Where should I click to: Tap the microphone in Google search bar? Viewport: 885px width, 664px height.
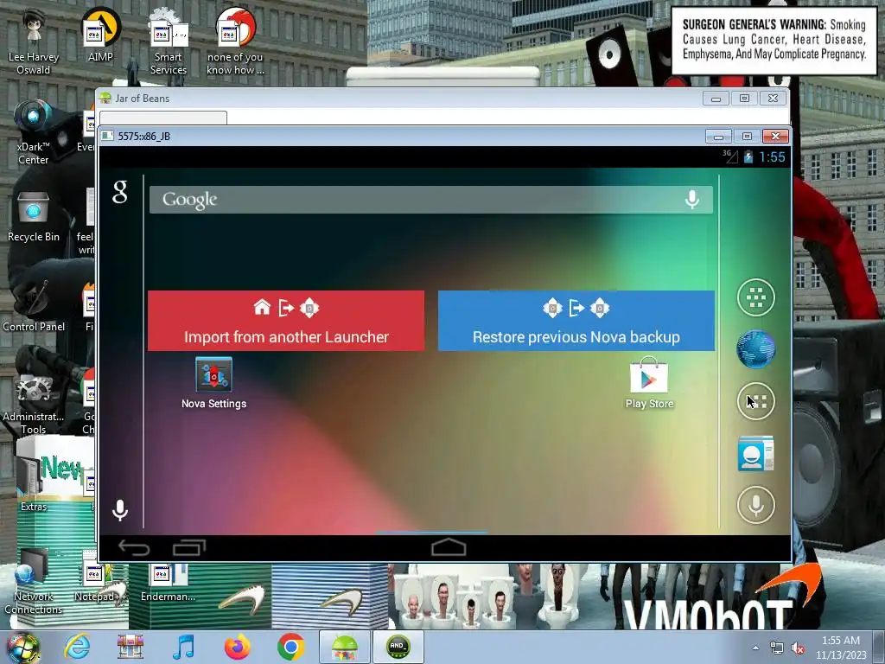pos(692,200)
